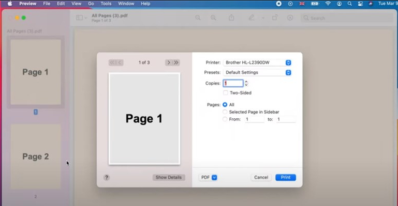Expand the Markup pen options chevron
The height and width of the screenshot is (206, 398).
(x=263, y=18)
